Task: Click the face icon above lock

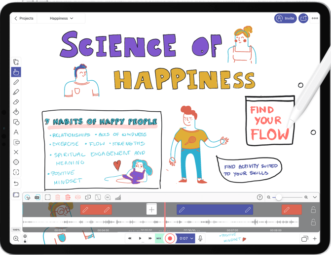Action: point(25,236)
